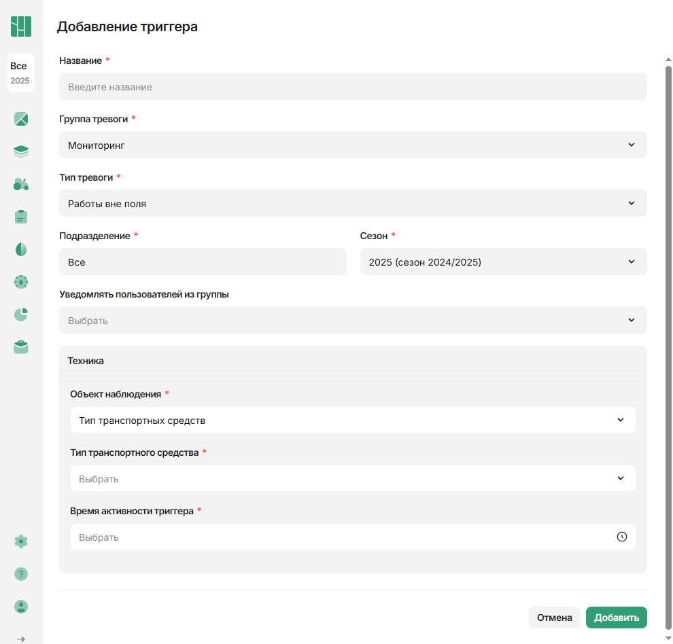Open the pie chart reports icon
Image resolution: width=673 pixels, height=644 pixels.
pyautogui.click(x=21, y=315)
